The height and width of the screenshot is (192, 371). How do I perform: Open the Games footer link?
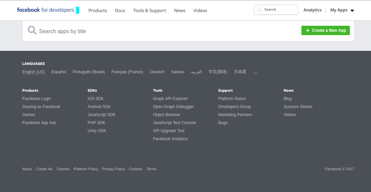click(x=29, y=115)
